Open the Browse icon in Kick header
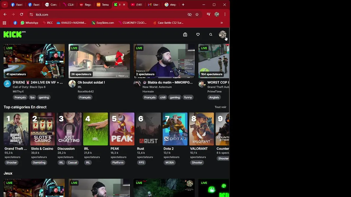Viewport: 351px width, 197px height. (185, 34)
